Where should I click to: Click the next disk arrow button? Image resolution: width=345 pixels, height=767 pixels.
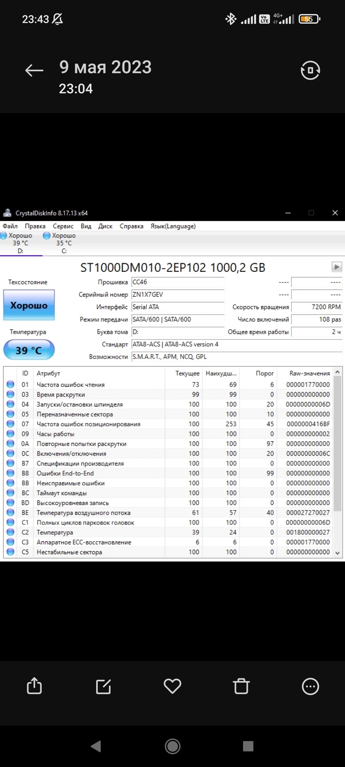(337, 267)
